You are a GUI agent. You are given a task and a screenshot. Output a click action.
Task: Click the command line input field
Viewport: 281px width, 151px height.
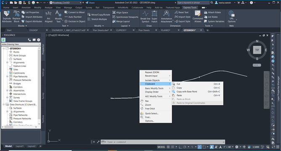tap(162, 142)
